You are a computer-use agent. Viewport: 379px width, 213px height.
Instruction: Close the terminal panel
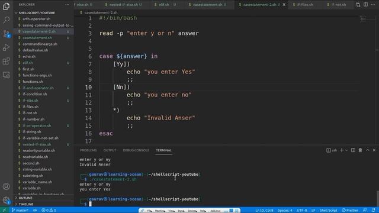[x=374, y=150]
